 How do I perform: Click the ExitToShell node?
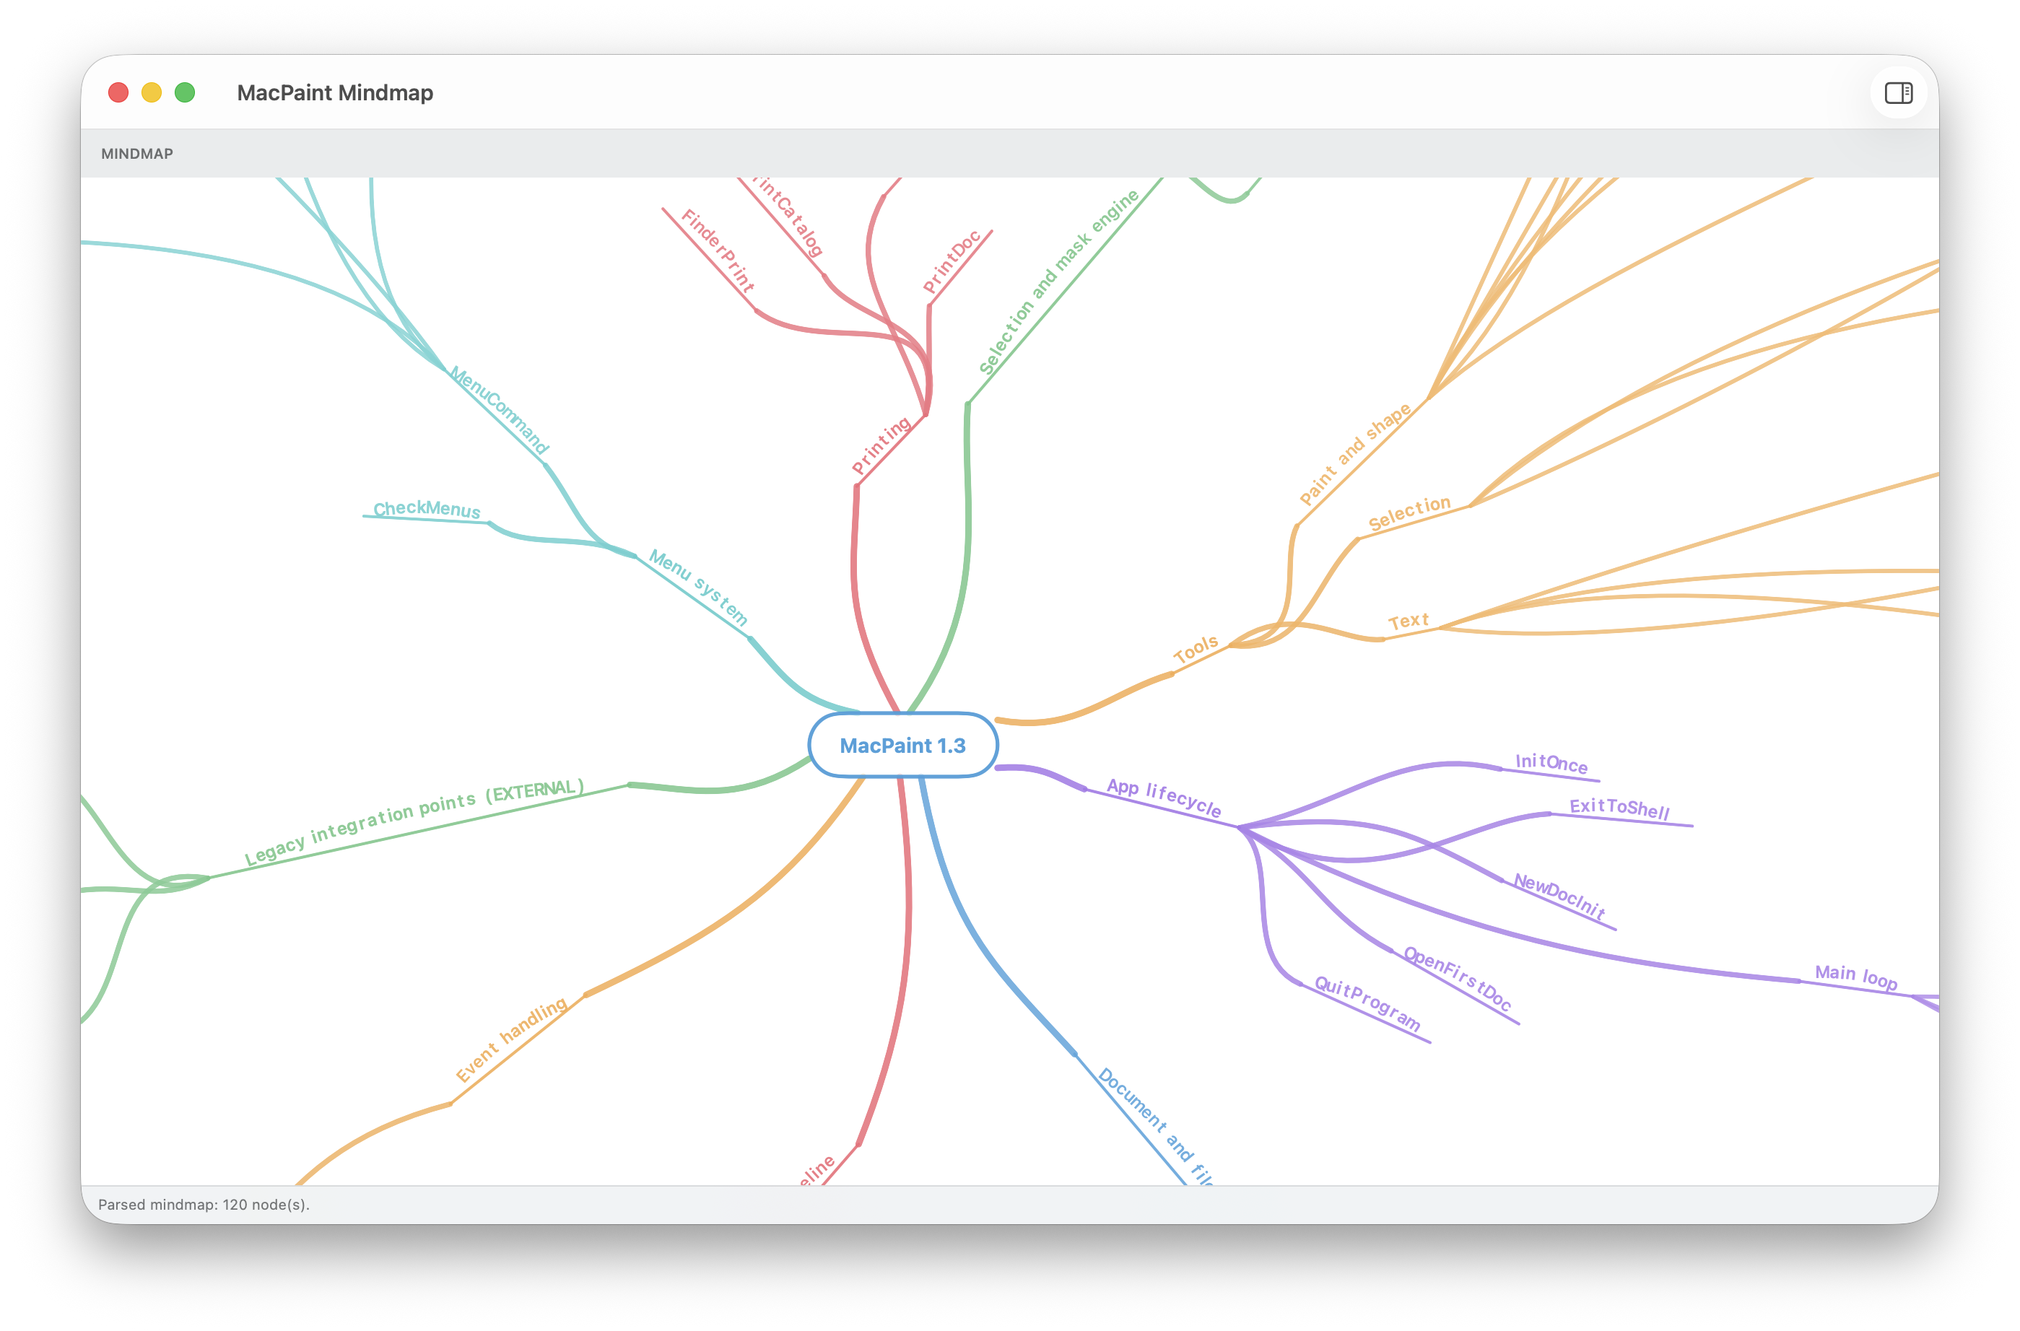coord(1619,808)
